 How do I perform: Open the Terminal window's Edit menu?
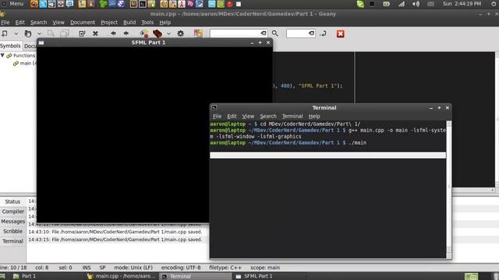(x=232, y=116)
